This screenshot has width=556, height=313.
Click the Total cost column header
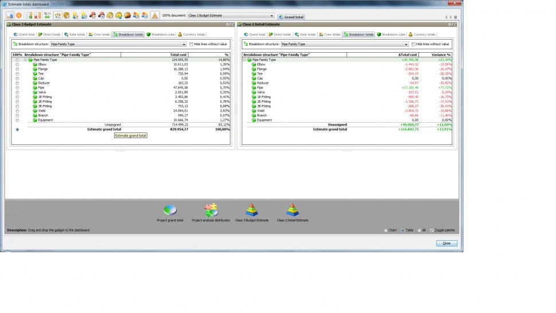154,55
